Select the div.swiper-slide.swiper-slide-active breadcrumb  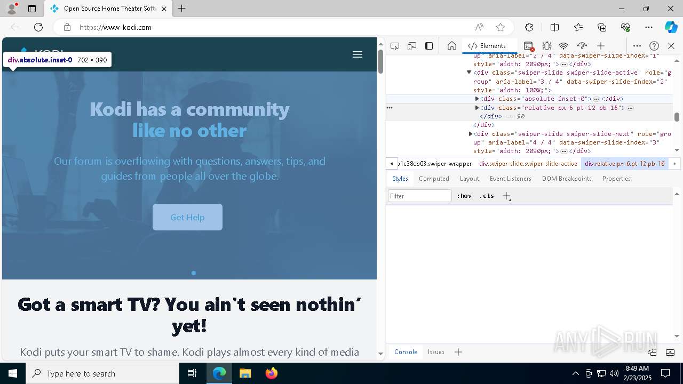[x=528, y=164]
